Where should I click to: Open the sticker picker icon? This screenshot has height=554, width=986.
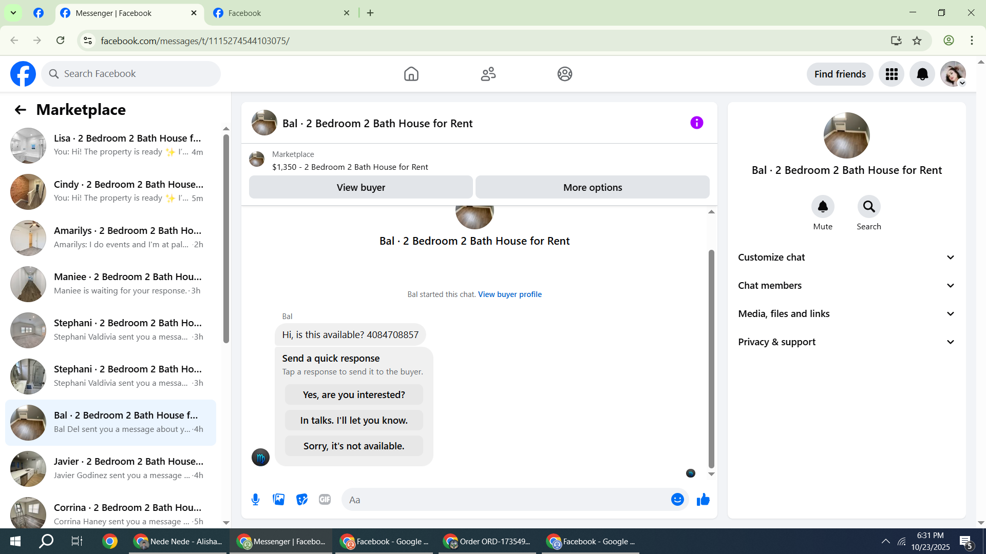(302, 500)
